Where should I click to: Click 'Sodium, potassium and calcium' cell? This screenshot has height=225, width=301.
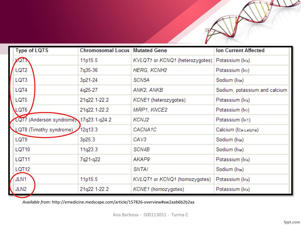pos(252,90)
